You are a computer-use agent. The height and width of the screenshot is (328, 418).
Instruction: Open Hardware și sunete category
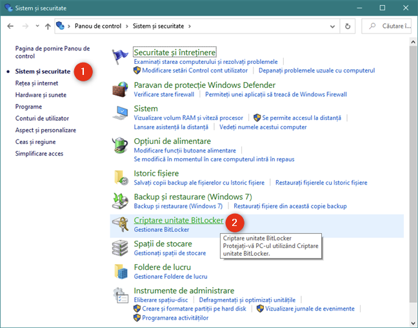[41, 95]
